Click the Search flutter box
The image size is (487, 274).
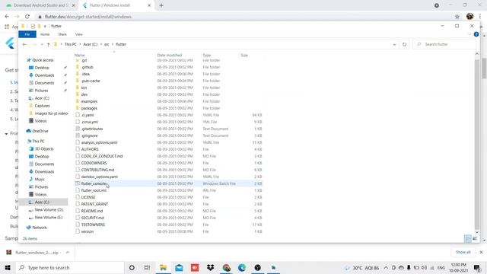[444, 44]
